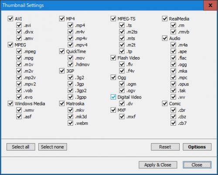
Task: Toggle the MPEG group checkbox
Action: click(x=10, y=45)
